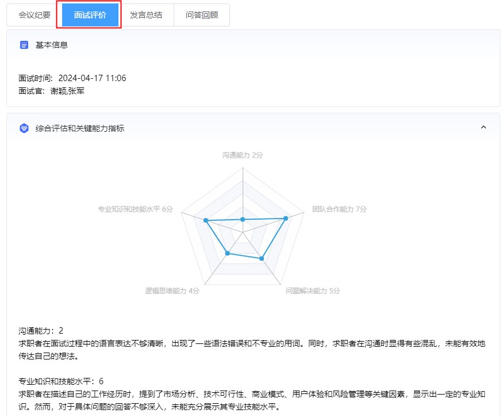Switch to the 发言总结 tab
The height and width of the screenshot is (417, 502).
click(x=145, y=15)
